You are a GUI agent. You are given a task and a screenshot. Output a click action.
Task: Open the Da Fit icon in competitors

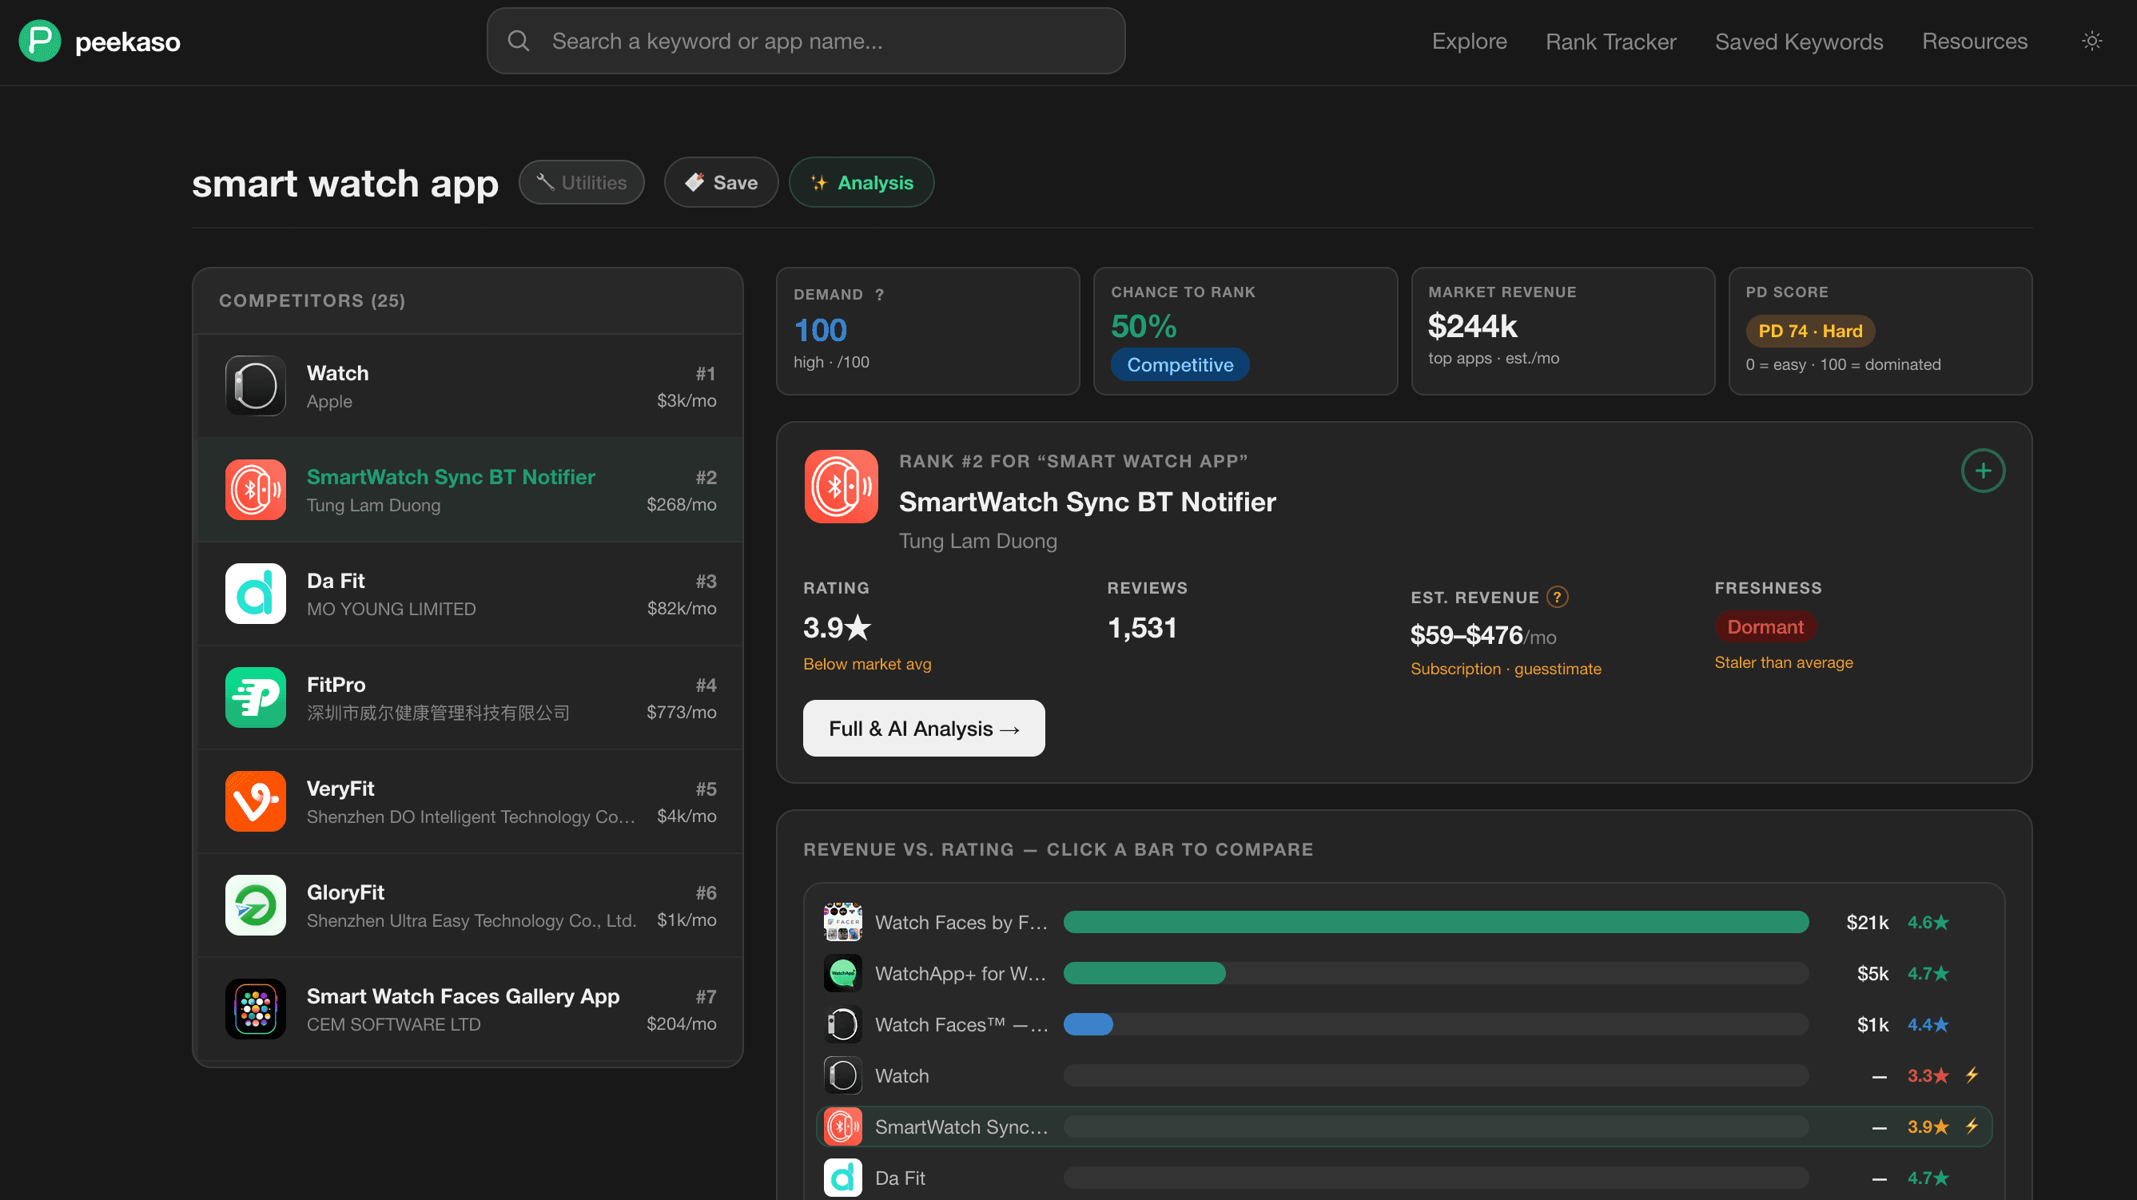[256, 594]
